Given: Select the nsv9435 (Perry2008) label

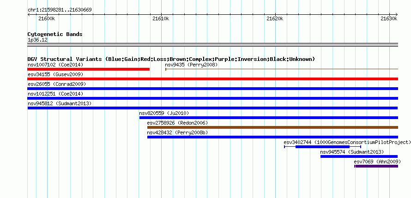Looking at the screenshot, I should pos(191,65).
